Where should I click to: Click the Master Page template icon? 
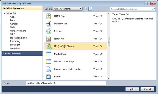[49, 54]
